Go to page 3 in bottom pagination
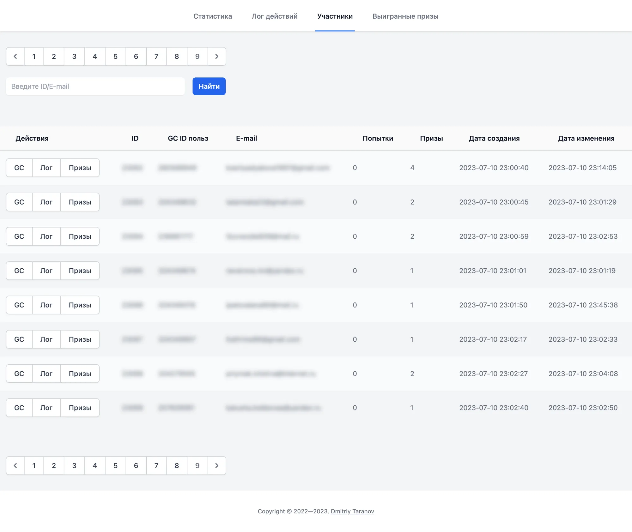Viewport: 632px width, 532px height. 74,465
